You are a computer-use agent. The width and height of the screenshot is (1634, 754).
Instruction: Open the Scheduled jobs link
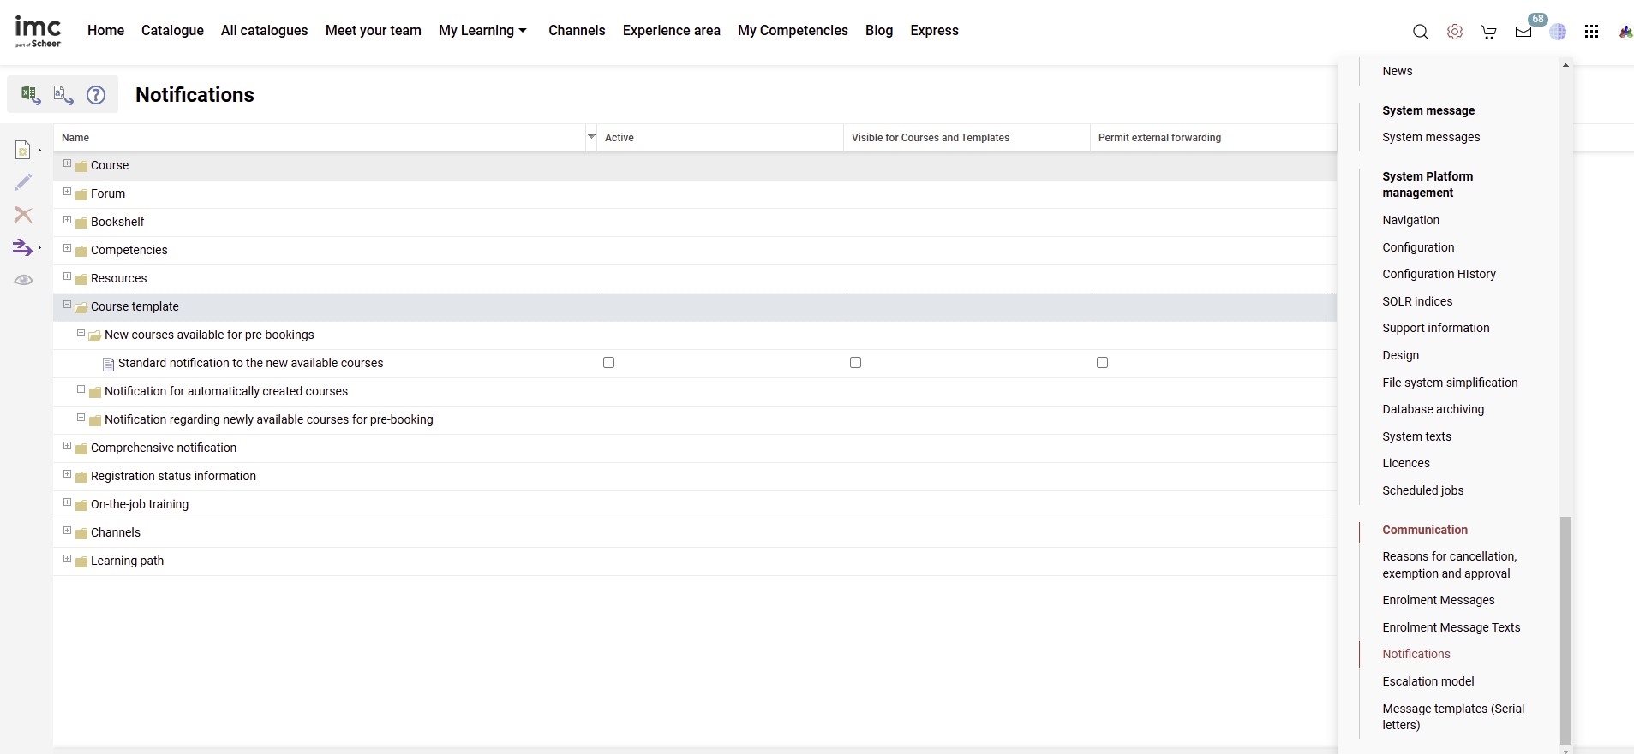pos(1422,490)
